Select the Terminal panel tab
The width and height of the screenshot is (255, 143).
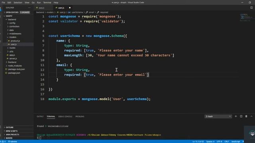coord(51,116)
